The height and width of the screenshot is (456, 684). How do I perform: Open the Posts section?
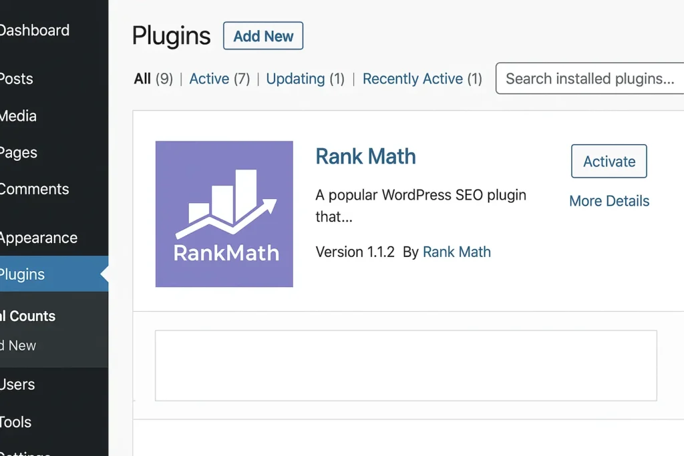coord(16,78)
